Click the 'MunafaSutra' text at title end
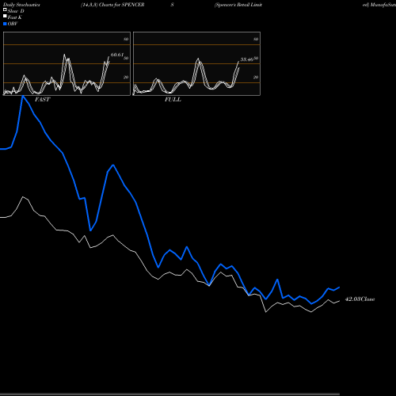Screen dimensions: 396x396 coord(383,5)
